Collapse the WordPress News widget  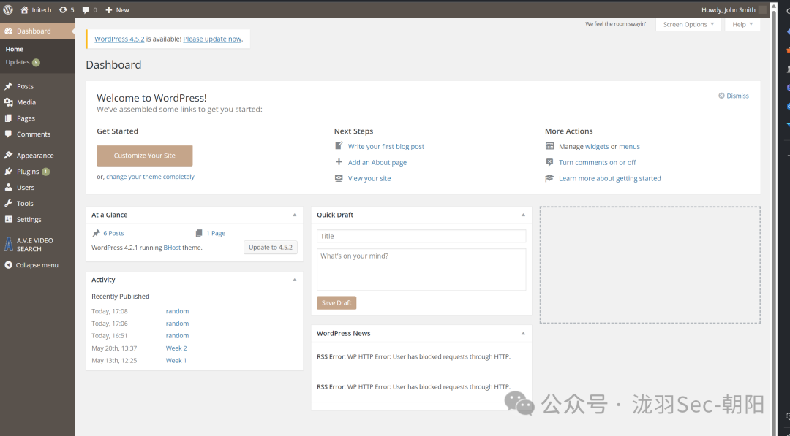coord(523,334)
